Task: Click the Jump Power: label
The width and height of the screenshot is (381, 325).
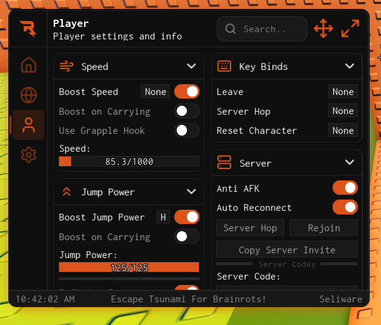Action: click(x=88, y=255)
